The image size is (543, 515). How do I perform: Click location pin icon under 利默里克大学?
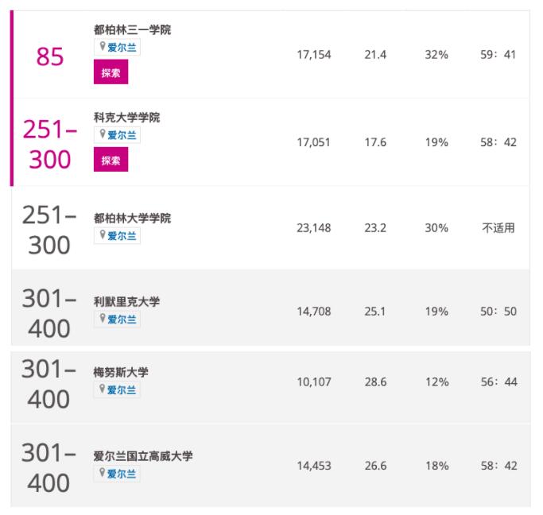point(102,319)
